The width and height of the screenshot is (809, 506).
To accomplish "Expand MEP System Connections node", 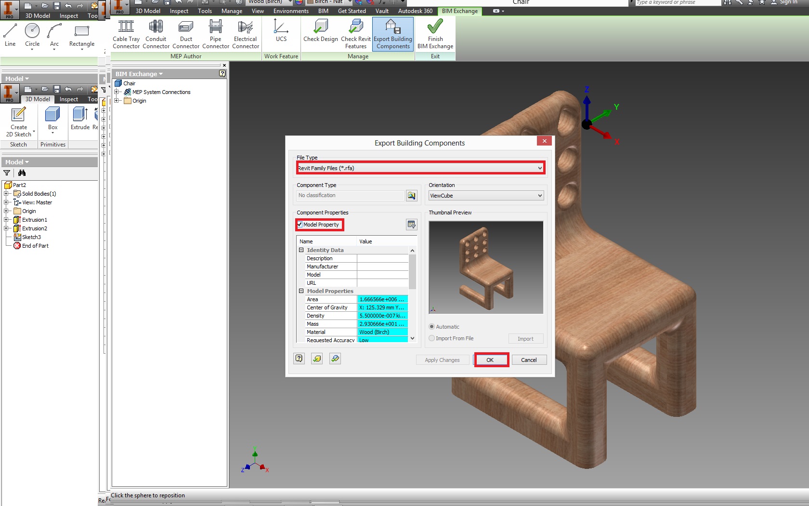I will (x=117, y=92).
